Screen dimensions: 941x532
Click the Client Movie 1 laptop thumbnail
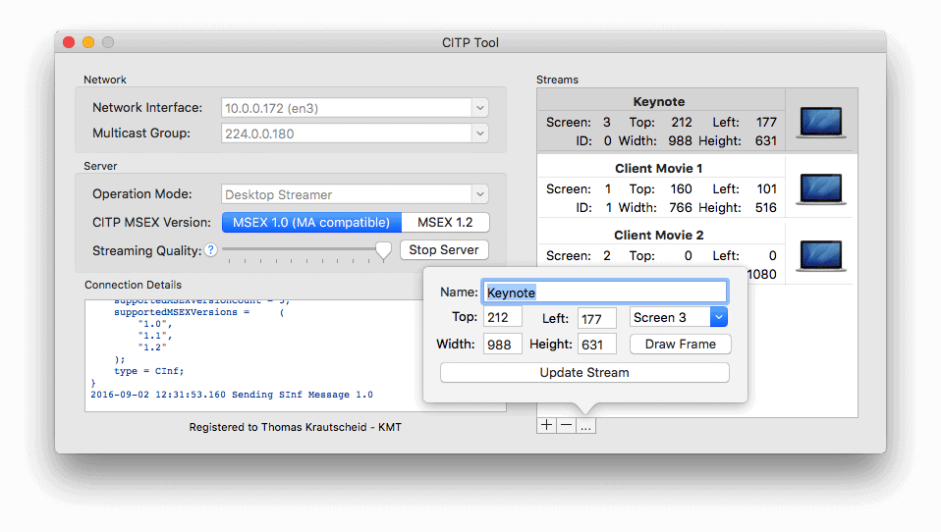tap(821, 188)
